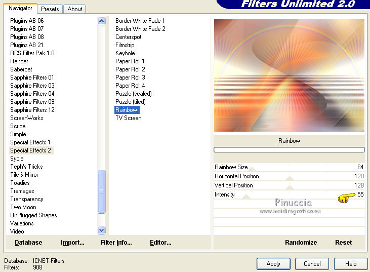Choose Border White Fade 1 filter
The height and width of the screenshot is (272, 370).
(140, 21)
